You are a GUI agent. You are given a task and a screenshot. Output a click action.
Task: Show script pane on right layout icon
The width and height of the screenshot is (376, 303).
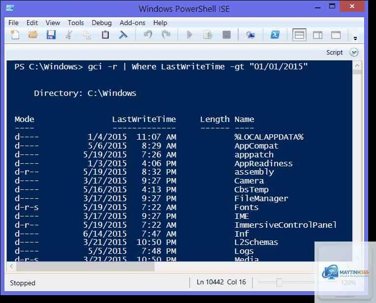317,35
